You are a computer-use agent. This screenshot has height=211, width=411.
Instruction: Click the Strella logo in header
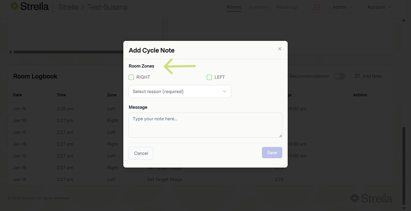(x=30, y=7)
